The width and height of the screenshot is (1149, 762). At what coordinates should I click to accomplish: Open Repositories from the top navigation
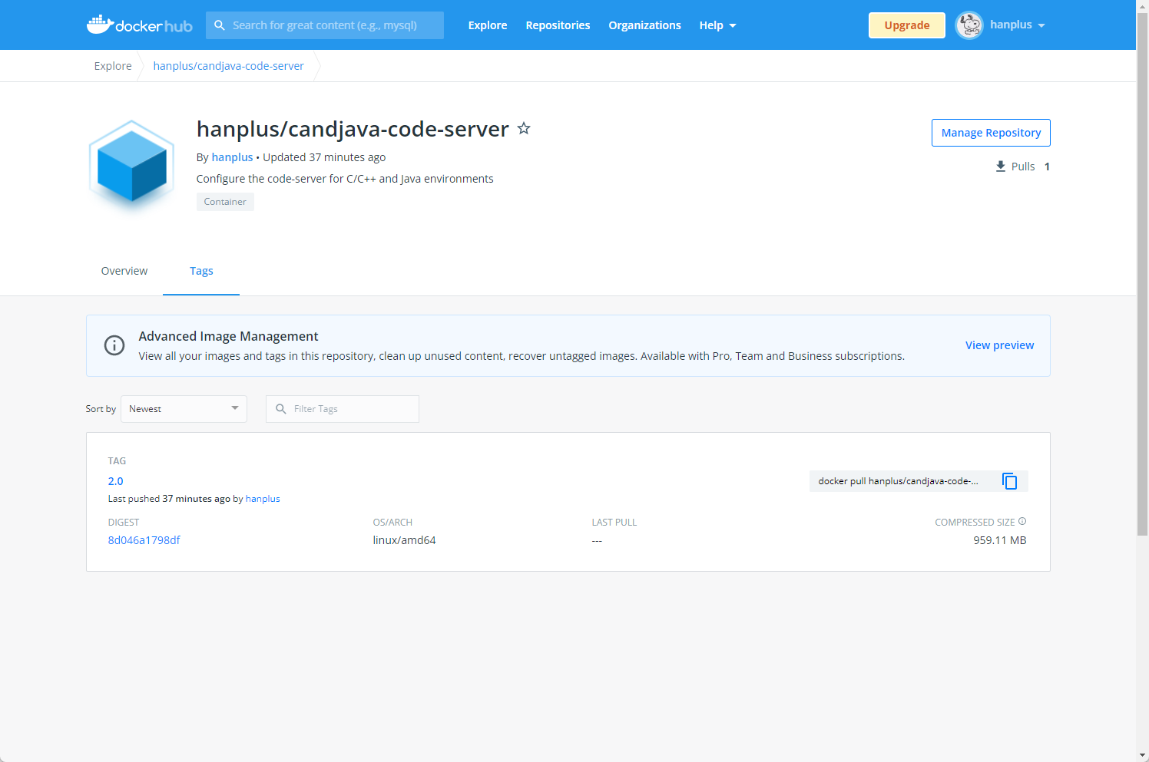click(558, 25)
